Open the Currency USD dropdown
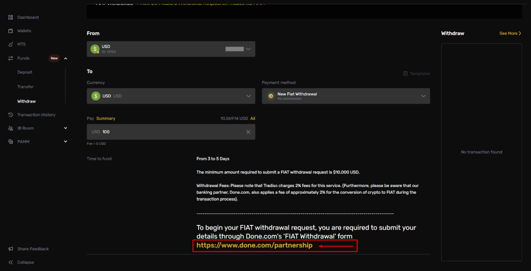The image size is (531, 271). [171, 96]
